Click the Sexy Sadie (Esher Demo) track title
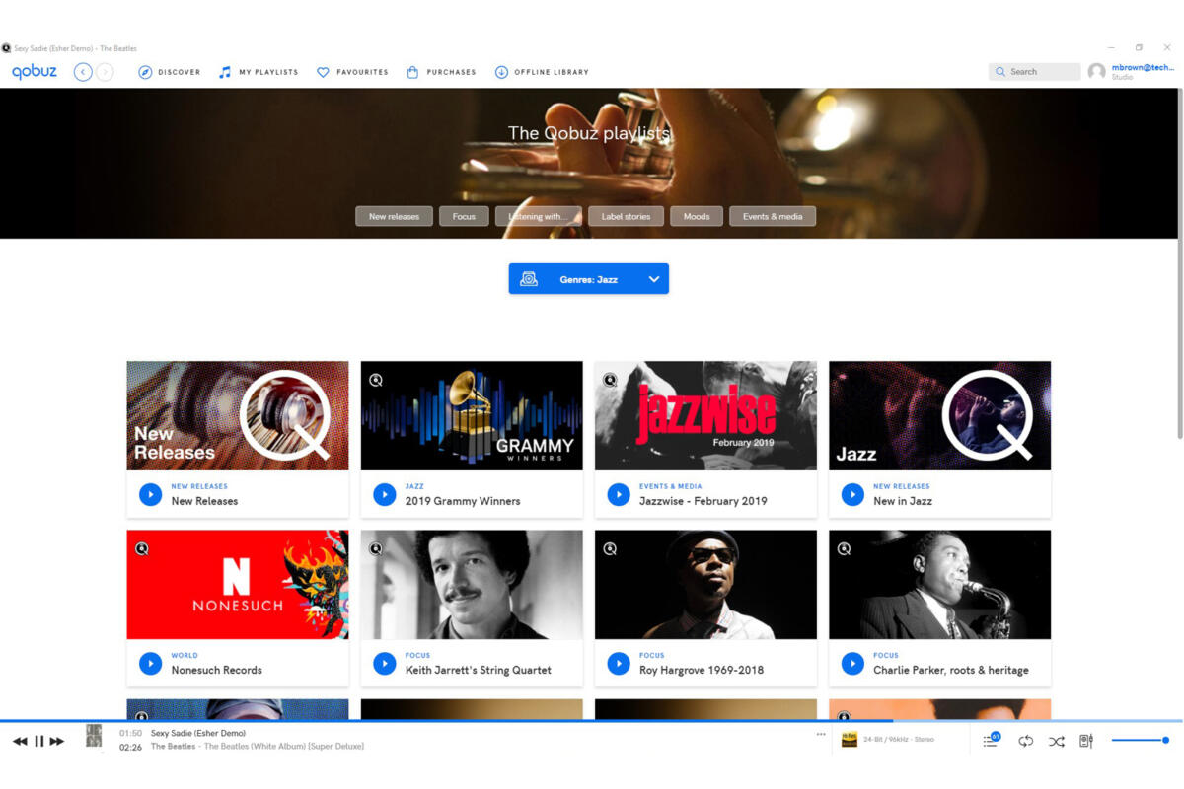 tap(198, 733)
